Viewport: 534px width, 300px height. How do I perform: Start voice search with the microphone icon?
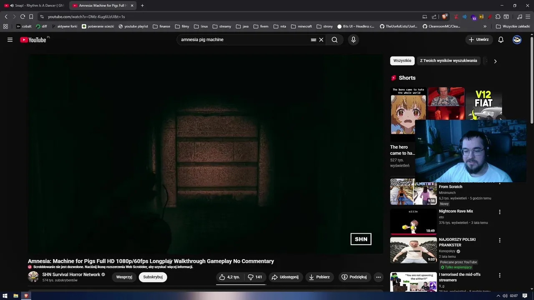(353, 40)
